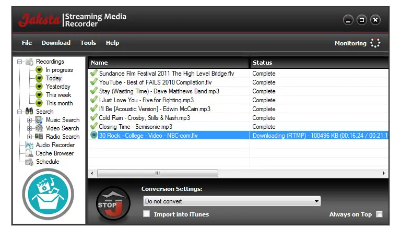Viewport: 401px width, 242px height.
Task: Click the horizontal scrollbar thumb
Action: (158, 173)
